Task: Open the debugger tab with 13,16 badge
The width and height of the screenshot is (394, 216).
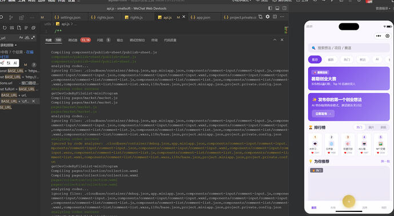Action: click(x=79, y=40)
